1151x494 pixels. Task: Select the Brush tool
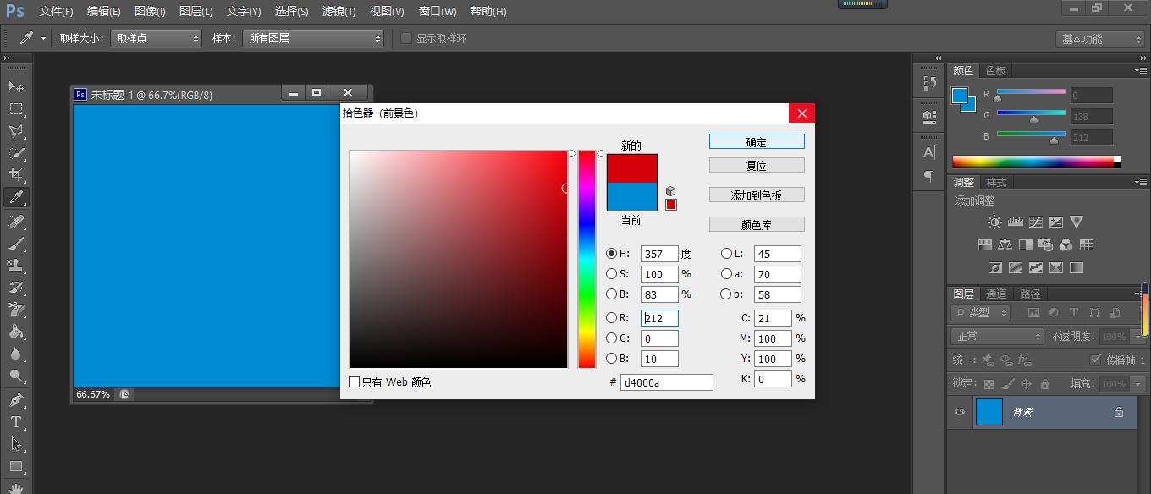pos(16,242)
